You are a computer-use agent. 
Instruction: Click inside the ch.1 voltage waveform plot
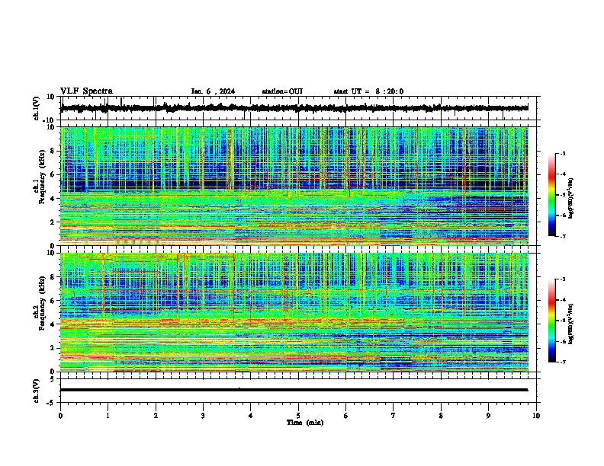coord(297,108)
